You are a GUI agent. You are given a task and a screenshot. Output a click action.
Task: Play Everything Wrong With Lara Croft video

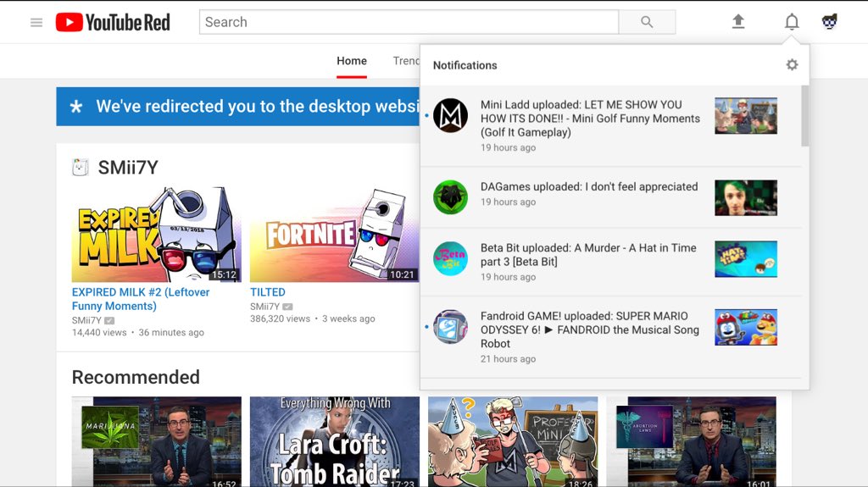pos(334,441)
